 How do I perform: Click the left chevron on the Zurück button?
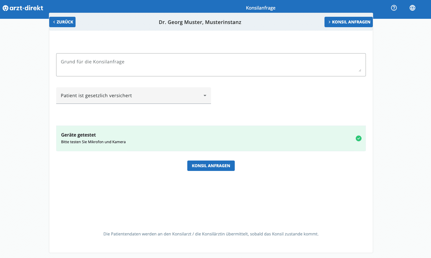pyautogui.click(x=54, y=22)
